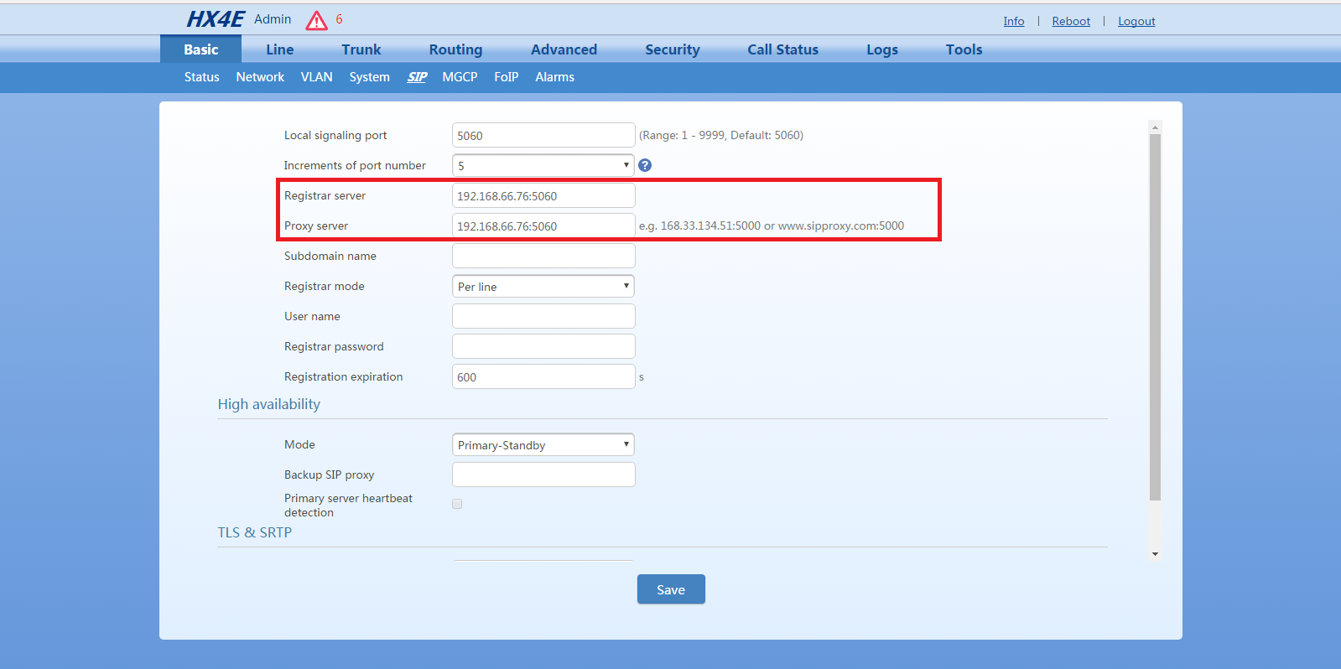The width and height of the screenshot is (1341, 669).
Task: Click the Local signaling port field
Action: [x=543, y=135]
